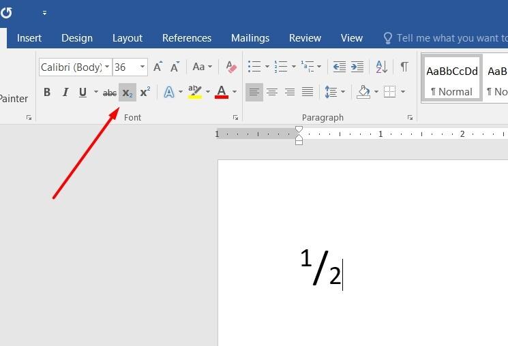This screenshot has height=346, width=508.
Task: Open font color dropdown arrow
Action: (x=235, y=92)
